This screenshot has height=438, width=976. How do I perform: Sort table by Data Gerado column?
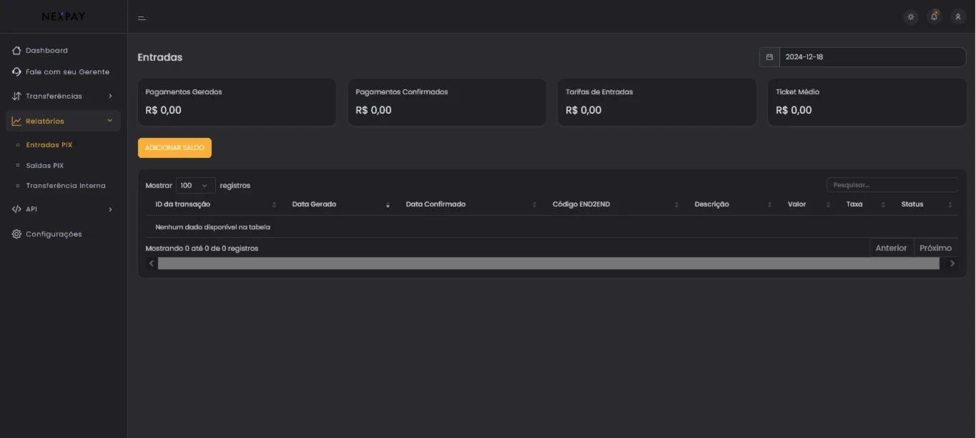315,204
